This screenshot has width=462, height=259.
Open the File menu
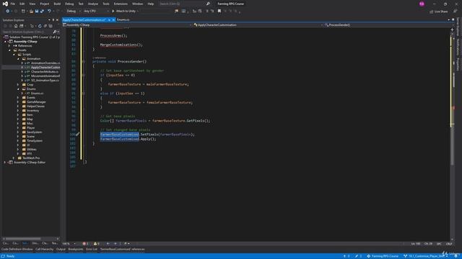13,4
